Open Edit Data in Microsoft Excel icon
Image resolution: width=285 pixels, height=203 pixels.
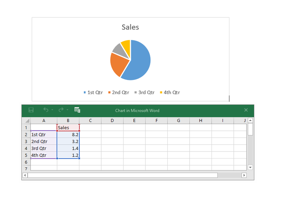tap(77, 110)
